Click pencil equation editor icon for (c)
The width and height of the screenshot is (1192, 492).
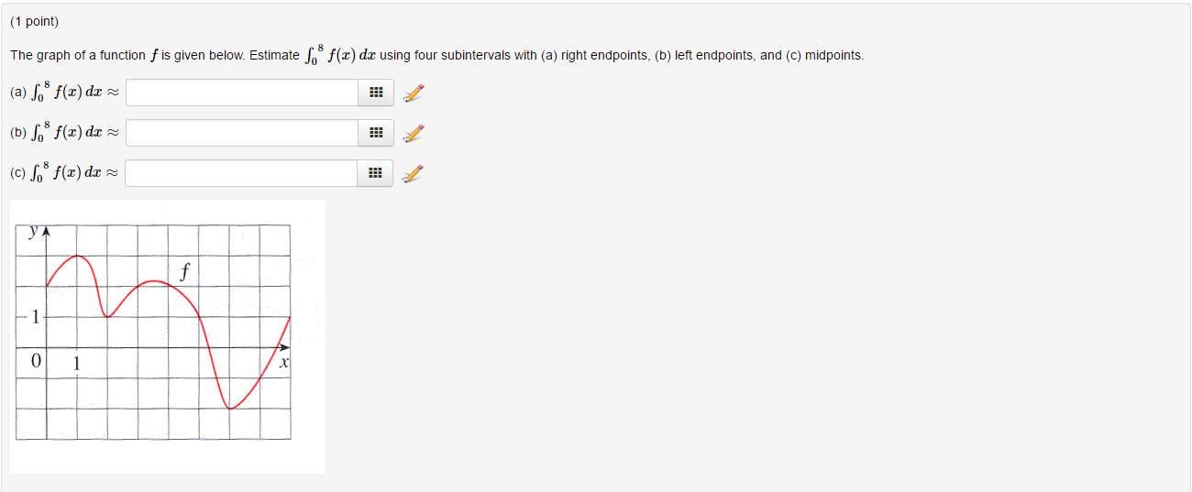[x=414, y=173]
